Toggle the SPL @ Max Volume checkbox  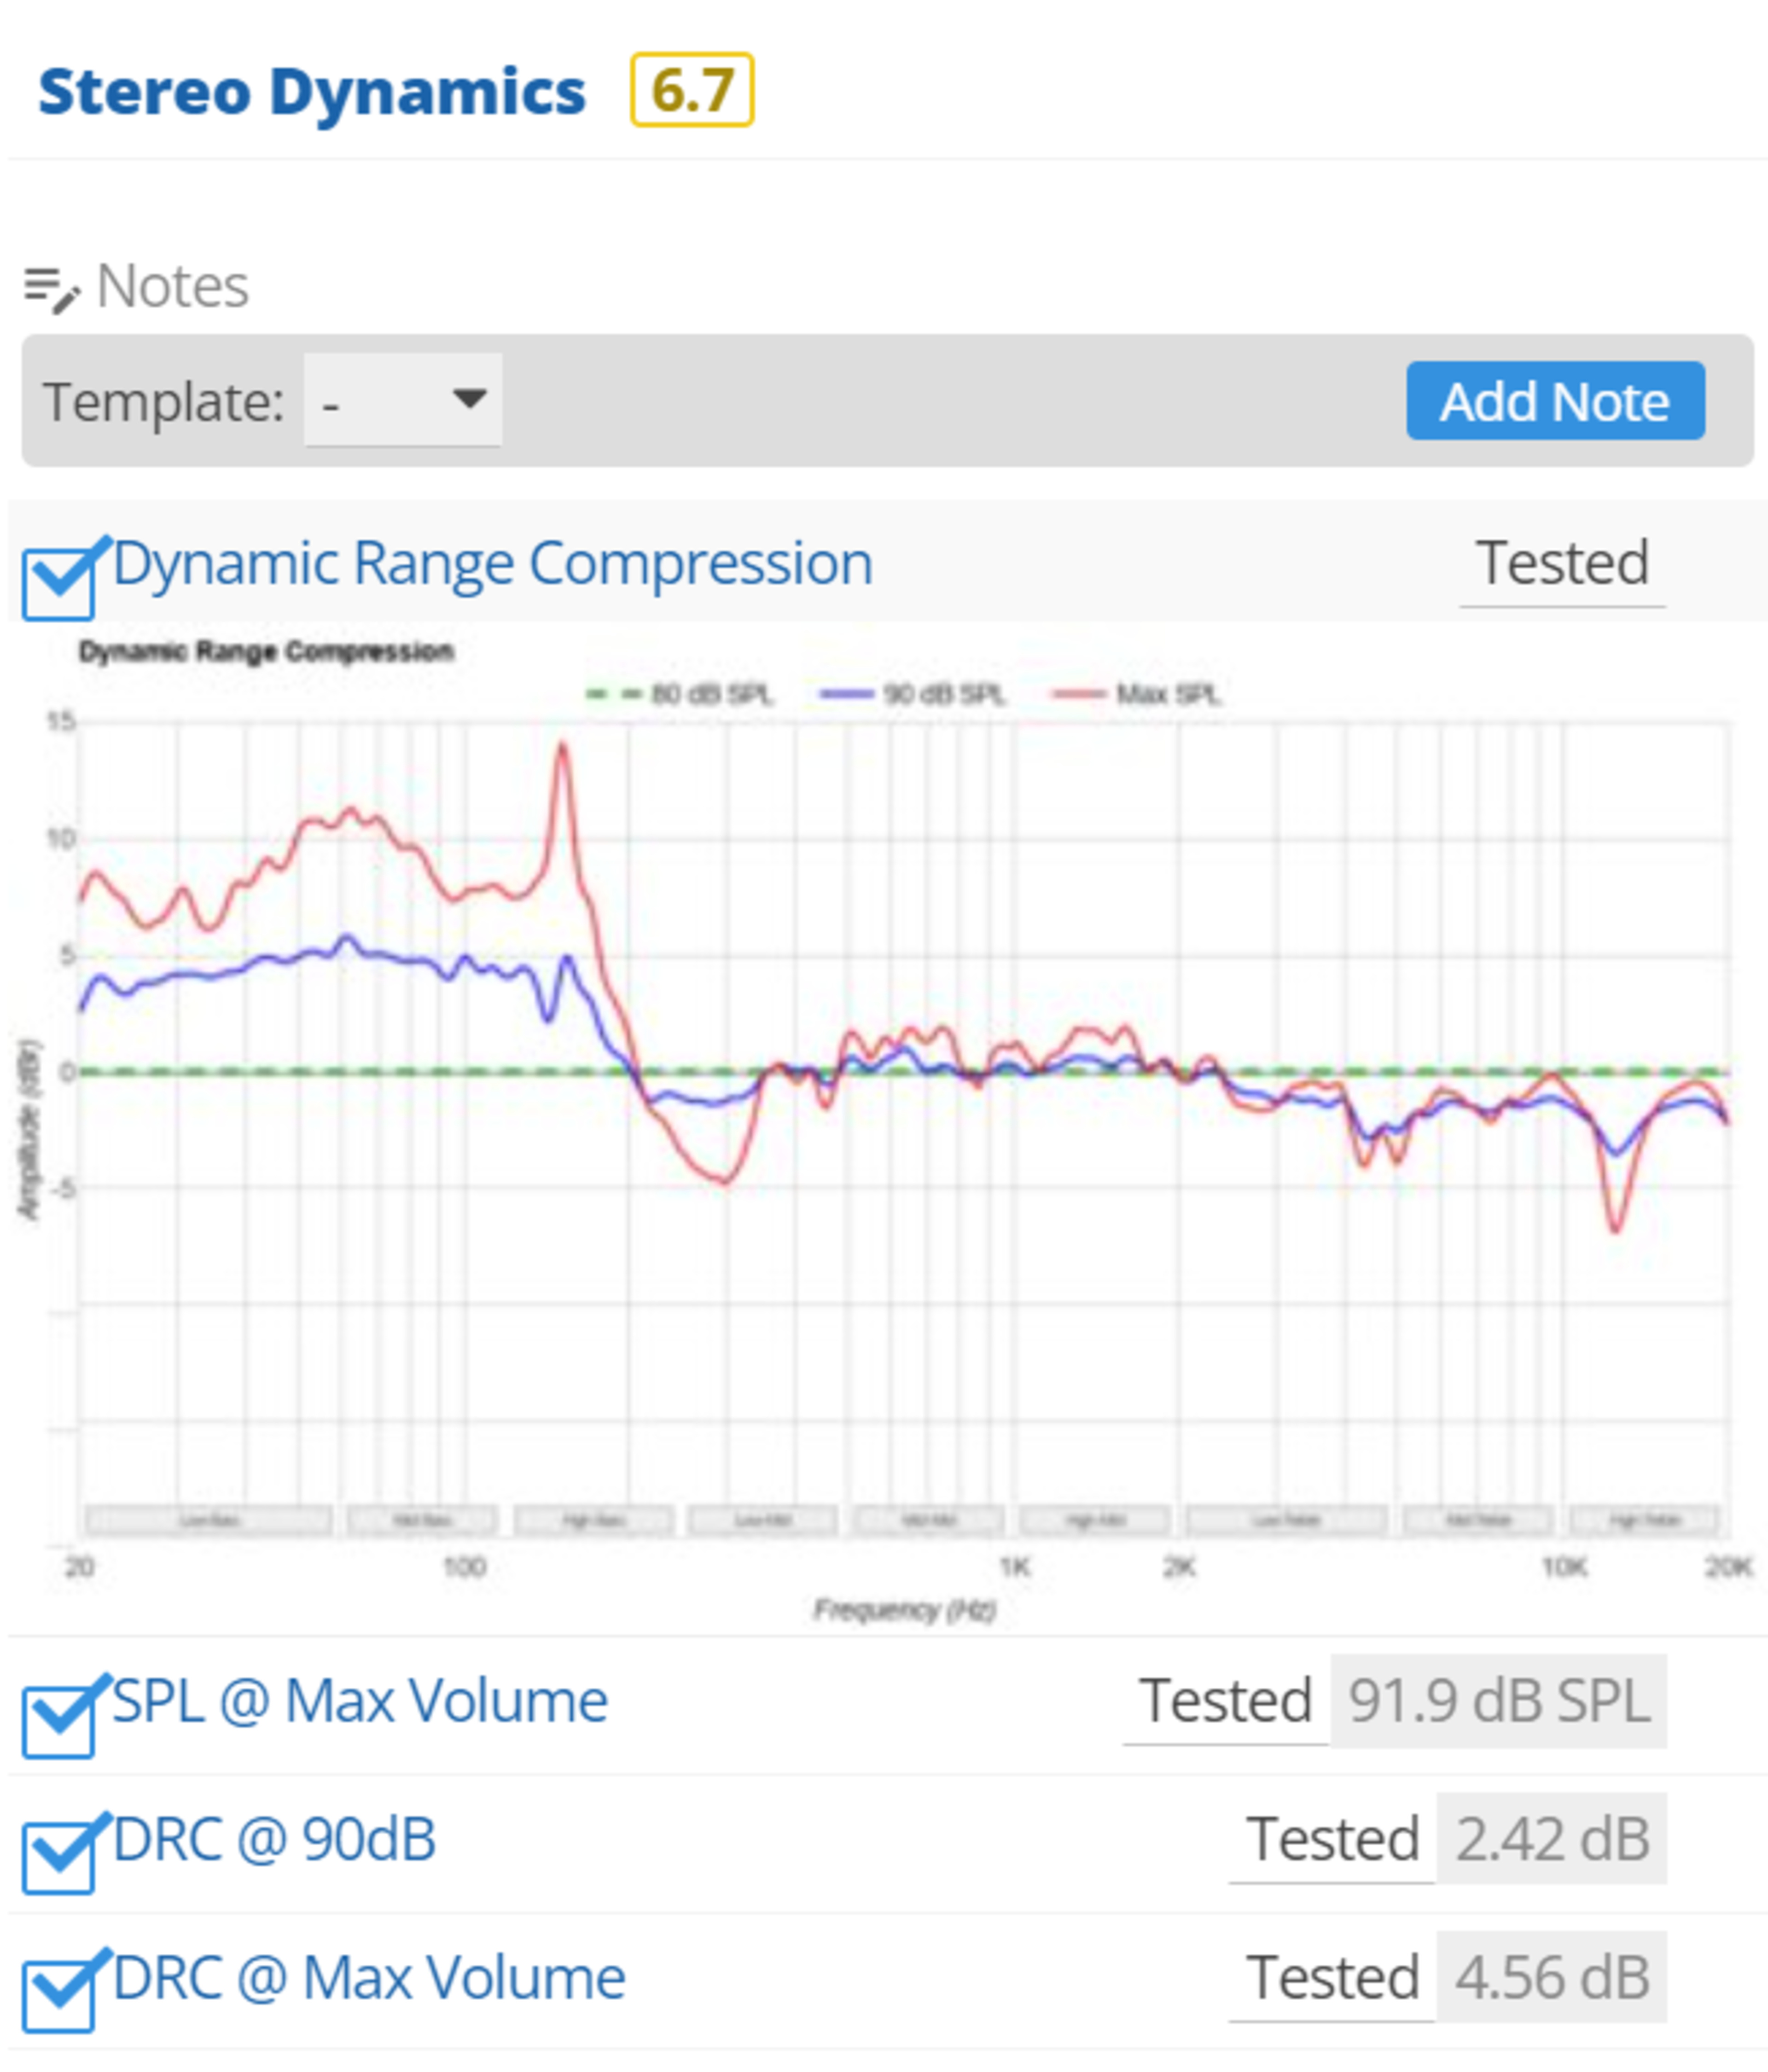59,1722
